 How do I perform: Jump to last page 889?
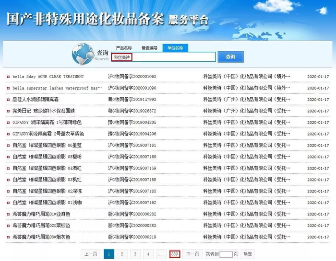[175, 254]
